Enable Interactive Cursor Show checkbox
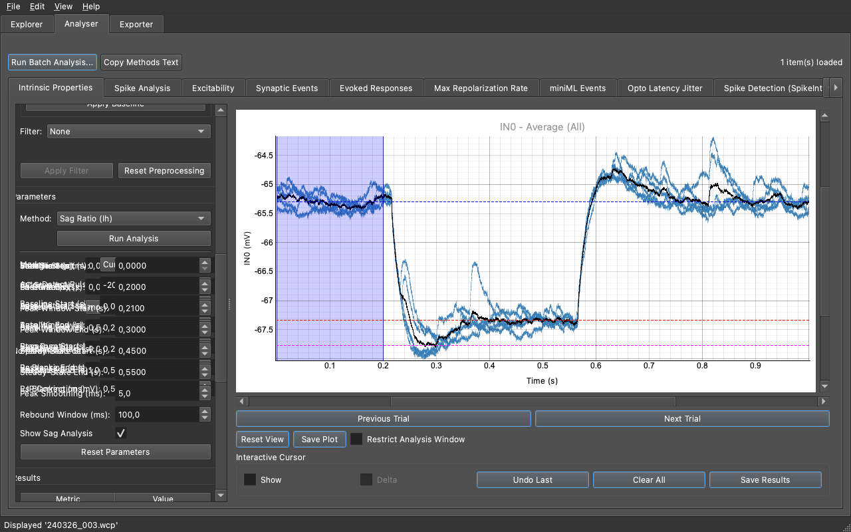The height and width of the screenshot is (532, 851). tap(250, 479)
